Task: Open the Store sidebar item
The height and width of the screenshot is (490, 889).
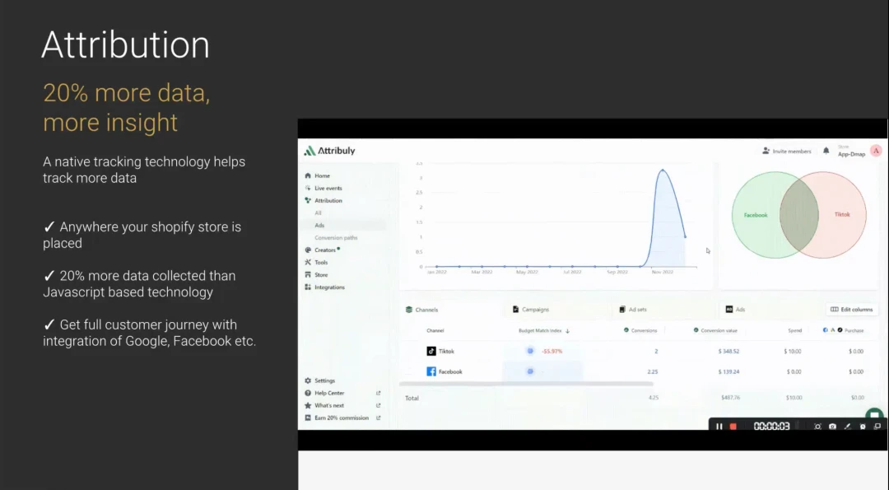Action: [316, 275]
